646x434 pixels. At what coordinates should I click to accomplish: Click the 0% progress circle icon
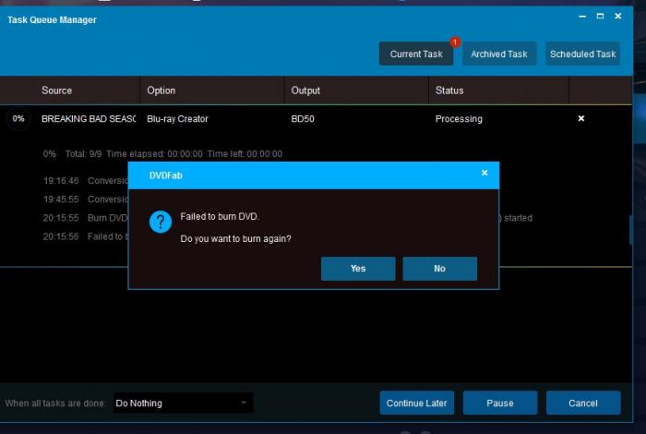pos(18,119)
